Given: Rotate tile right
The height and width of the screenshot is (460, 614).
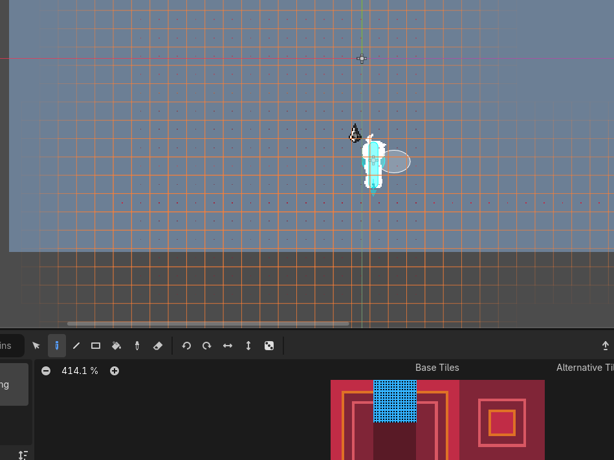Looking at the screenshot, I should (207, 346).
